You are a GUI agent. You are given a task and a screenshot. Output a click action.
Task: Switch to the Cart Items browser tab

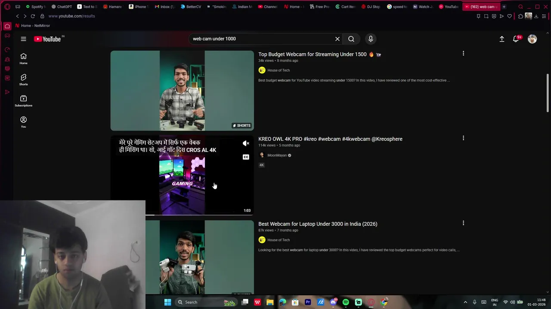[x=345, y=7]
